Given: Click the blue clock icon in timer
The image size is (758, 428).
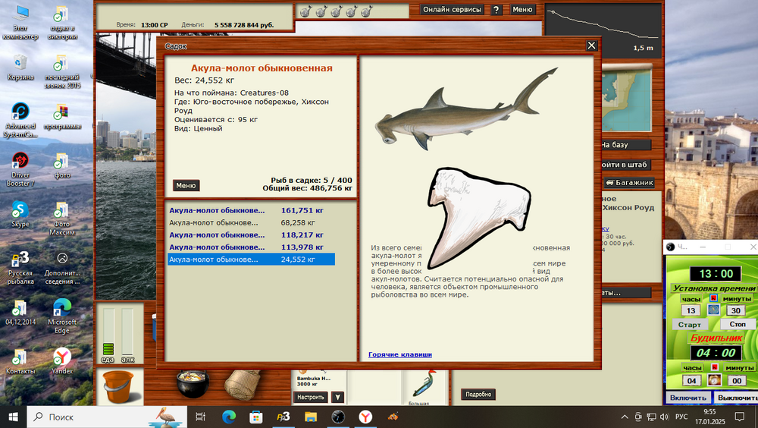Looking at the screenshot, I should coord(713,310).
